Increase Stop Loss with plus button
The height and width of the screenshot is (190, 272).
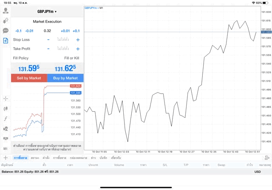click(78, 40)
